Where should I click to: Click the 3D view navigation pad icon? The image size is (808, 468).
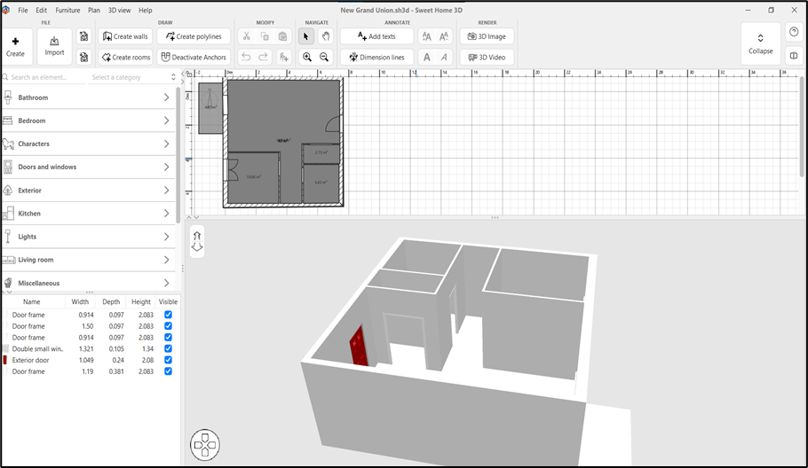(205, 444)
